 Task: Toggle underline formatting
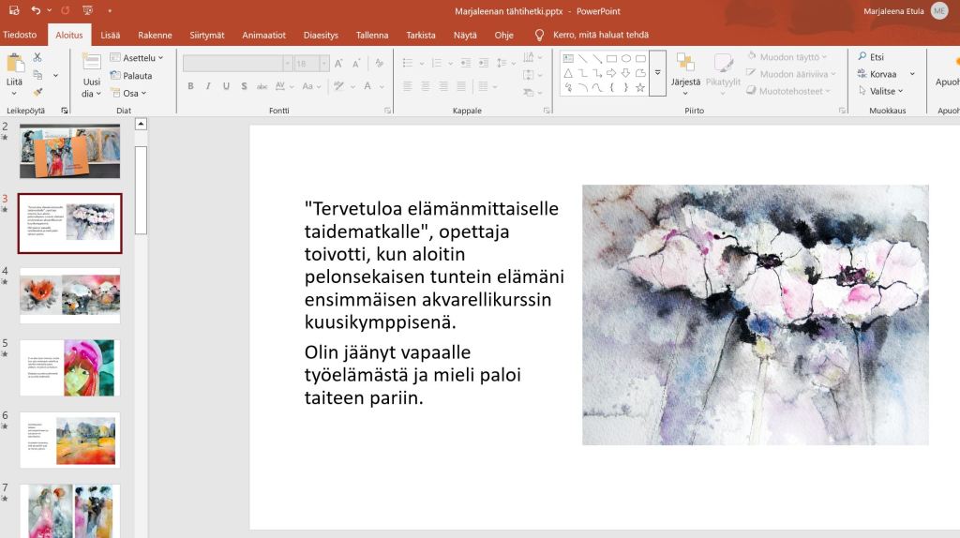coord(226,86)
